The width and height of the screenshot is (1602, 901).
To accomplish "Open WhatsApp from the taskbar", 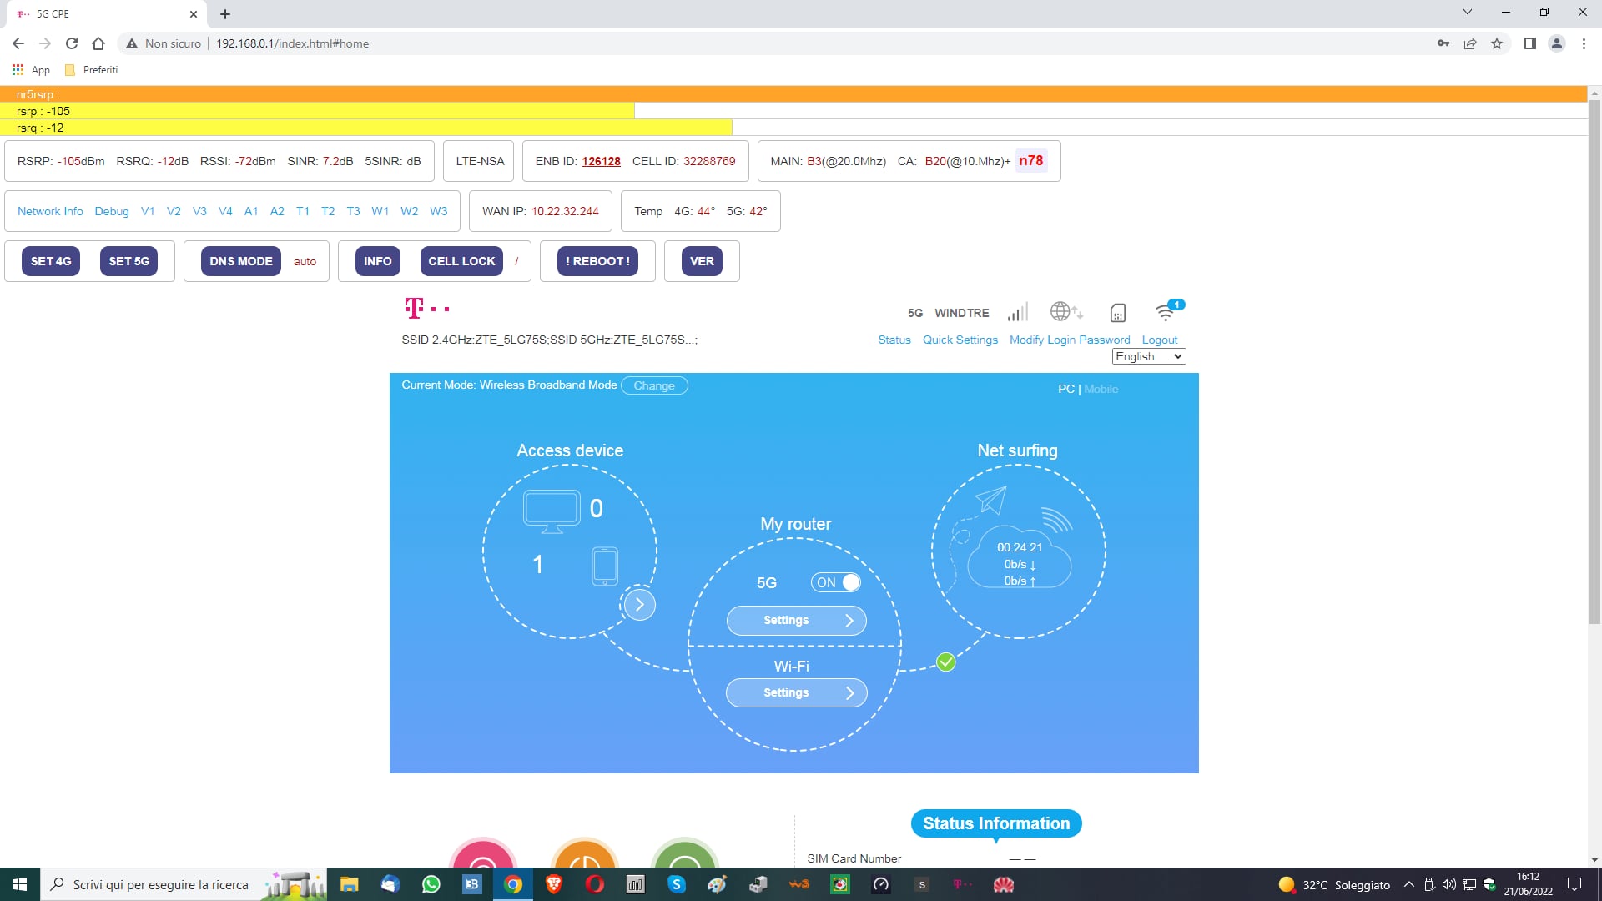I will [x=431, y=884].
